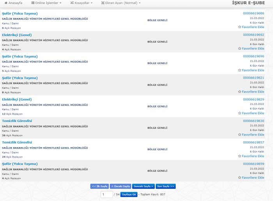Click the Anasayfa home icon

point(5,3)
